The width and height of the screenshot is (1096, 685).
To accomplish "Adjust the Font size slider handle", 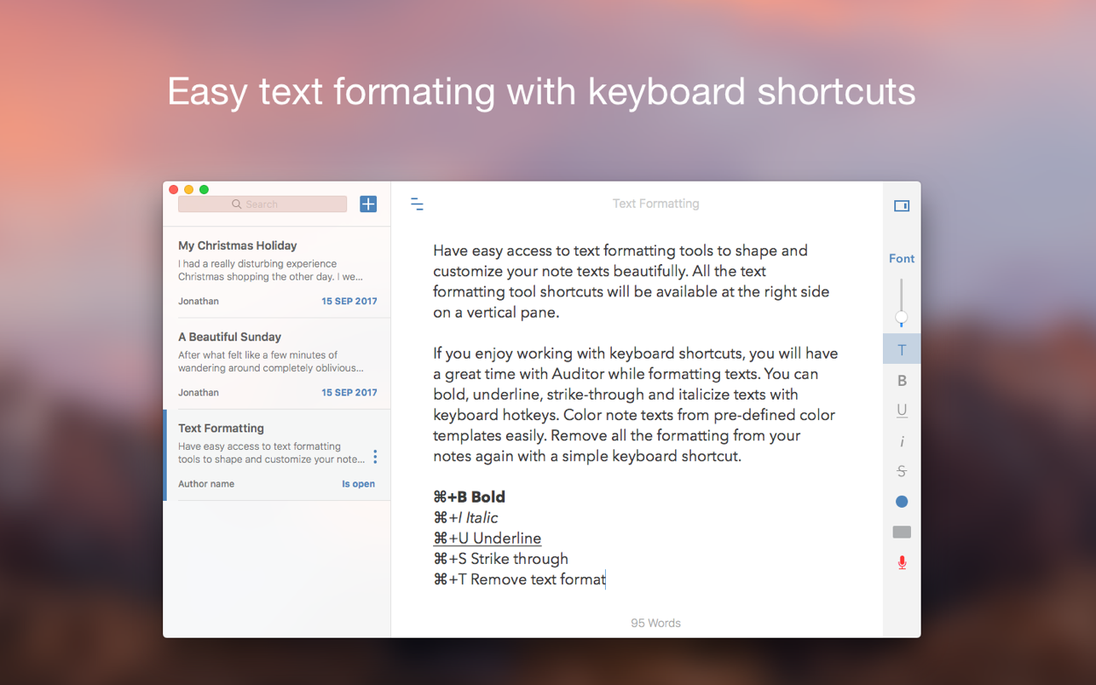I will (x=901, y=318).
